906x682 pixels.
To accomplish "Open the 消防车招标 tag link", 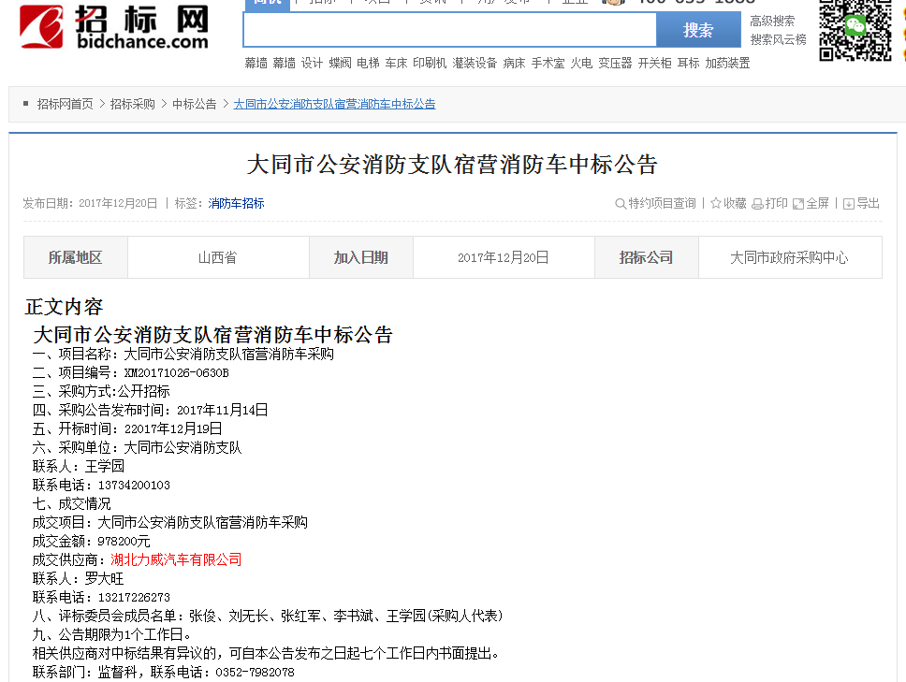I will tap(236, 203).
